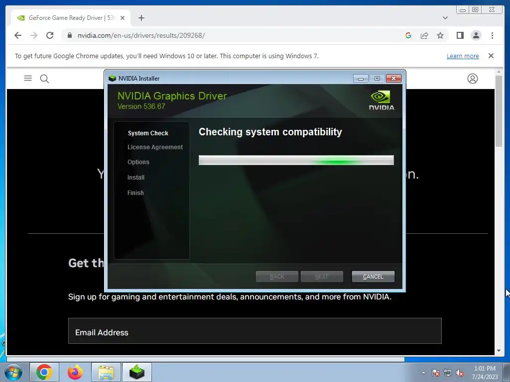Open Chrome three-dot menu
510x382 pixels.
(492, 35)
